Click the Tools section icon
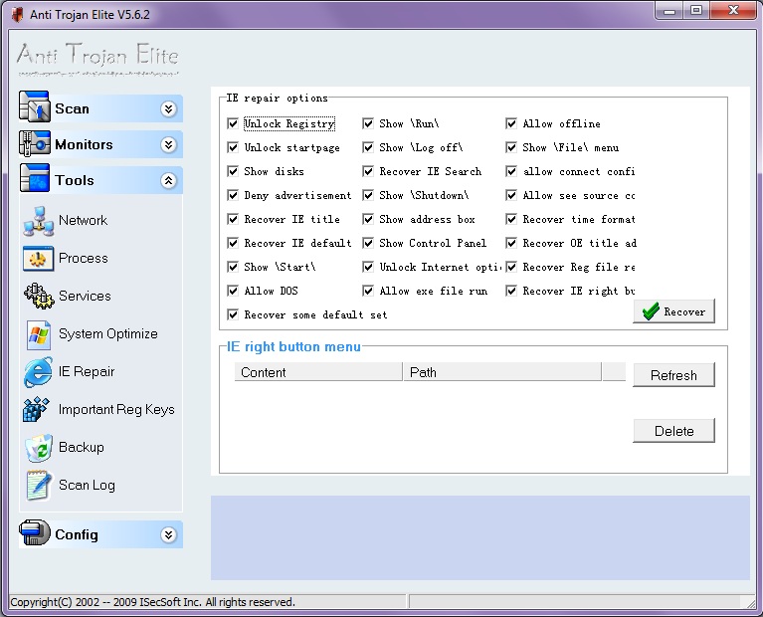The width and height of the screenshot is (763, 617). coord(34,178)
